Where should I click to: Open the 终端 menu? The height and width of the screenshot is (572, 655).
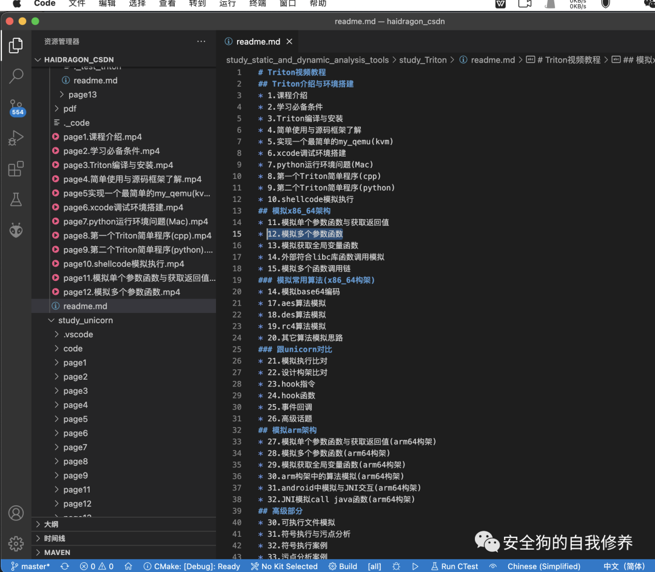(x=258, y=4)
